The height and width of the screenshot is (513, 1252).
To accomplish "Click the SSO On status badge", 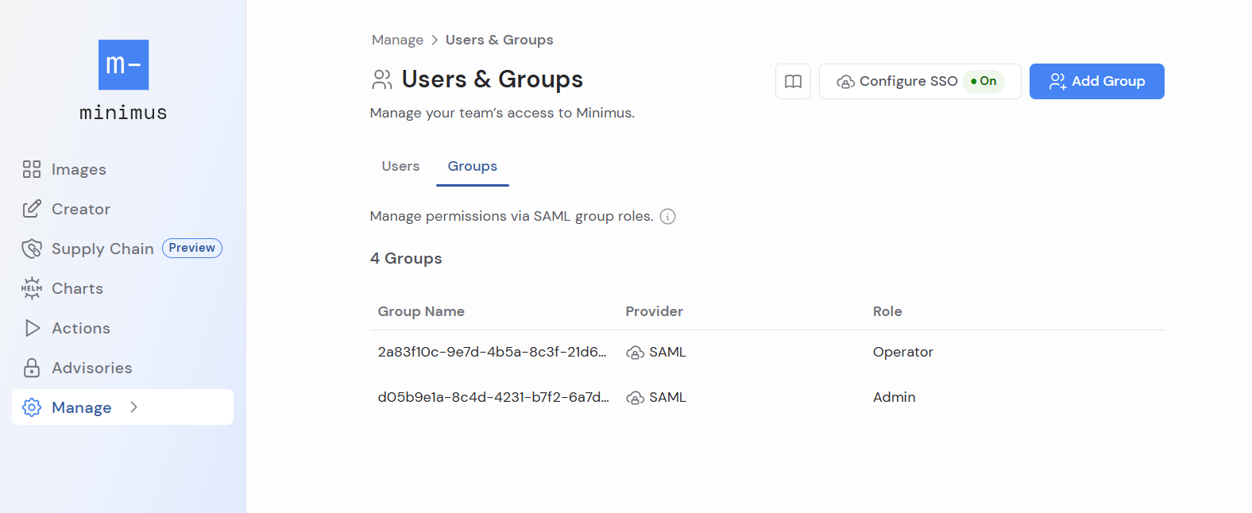I will click(983, 81).
